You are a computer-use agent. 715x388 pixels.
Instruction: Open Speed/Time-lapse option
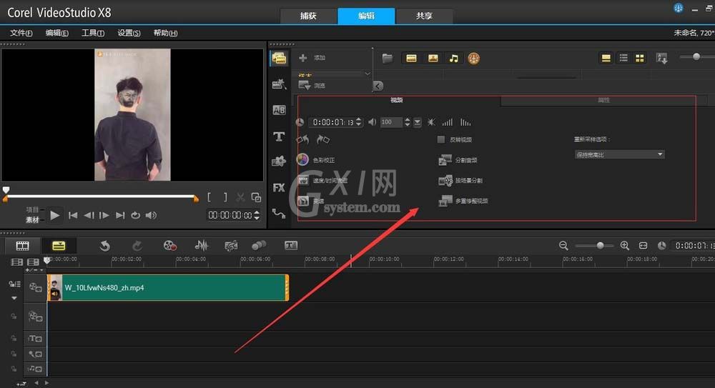pyautogui.click(x=322, y=181)
